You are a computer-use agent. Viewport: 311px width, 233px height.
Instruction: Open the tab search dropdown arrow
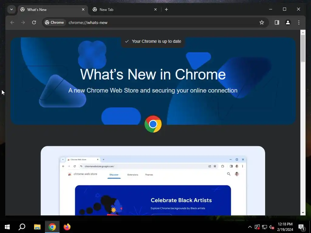point(12,9)
